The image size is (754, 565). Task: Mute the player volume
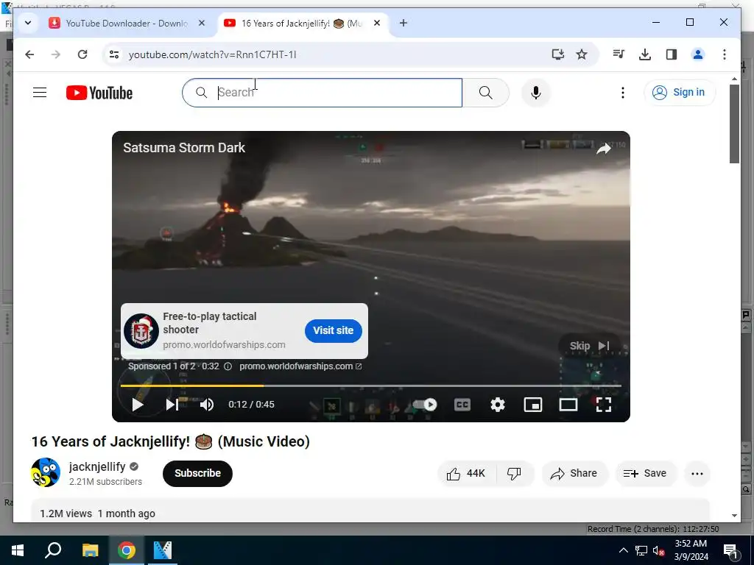(207, 405)
